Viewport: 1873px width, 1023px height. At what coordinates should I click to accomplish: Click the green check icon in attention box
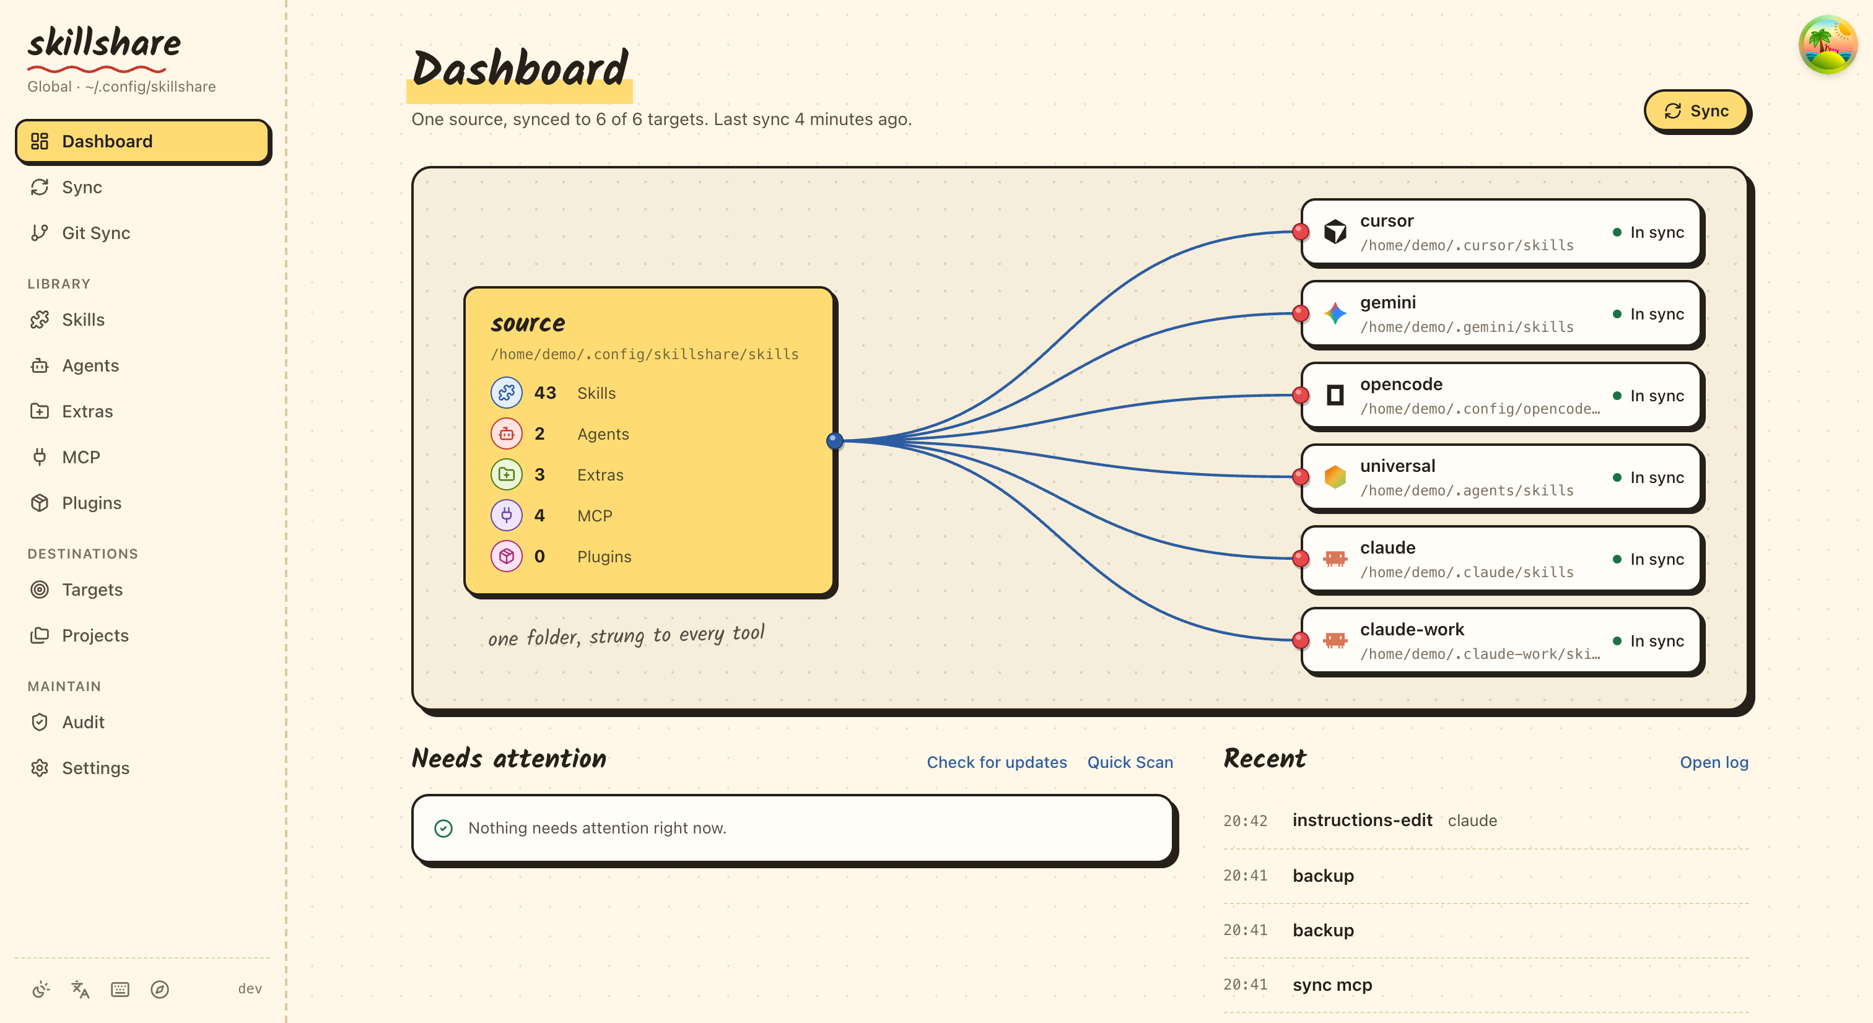[x=443, y=828]
